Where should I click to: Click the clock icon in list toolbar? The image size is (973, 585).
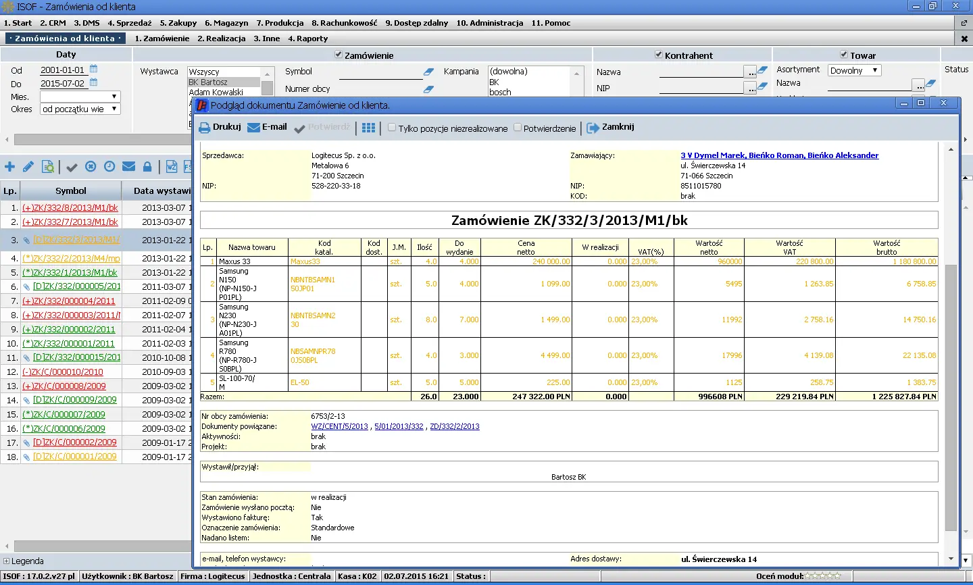109,167
